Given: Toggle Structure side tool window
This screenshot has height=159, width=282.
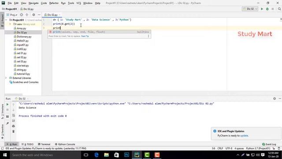Looking at the screenshot, I should coord(2,111).
